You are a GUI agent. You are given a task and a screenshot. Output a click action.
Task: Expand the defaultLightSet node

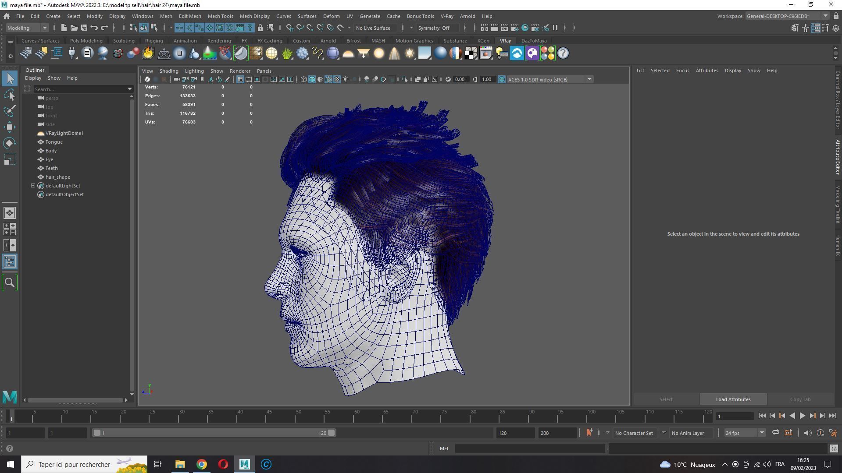(33, 186)
